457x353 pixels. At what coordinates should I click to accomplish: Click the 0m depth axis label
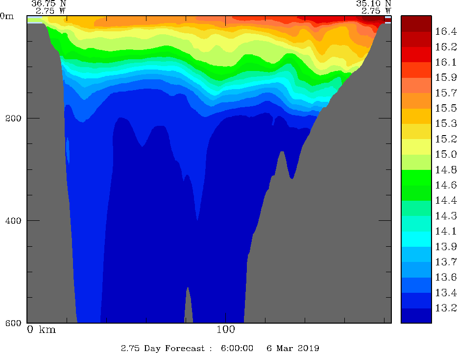tap(7, 16)
